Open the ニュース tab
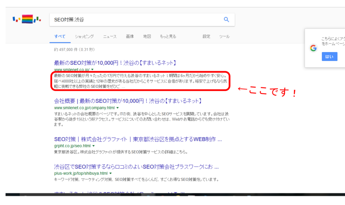Image resolution: width=345 pixels, height=205 pixels. click(110, 36)
